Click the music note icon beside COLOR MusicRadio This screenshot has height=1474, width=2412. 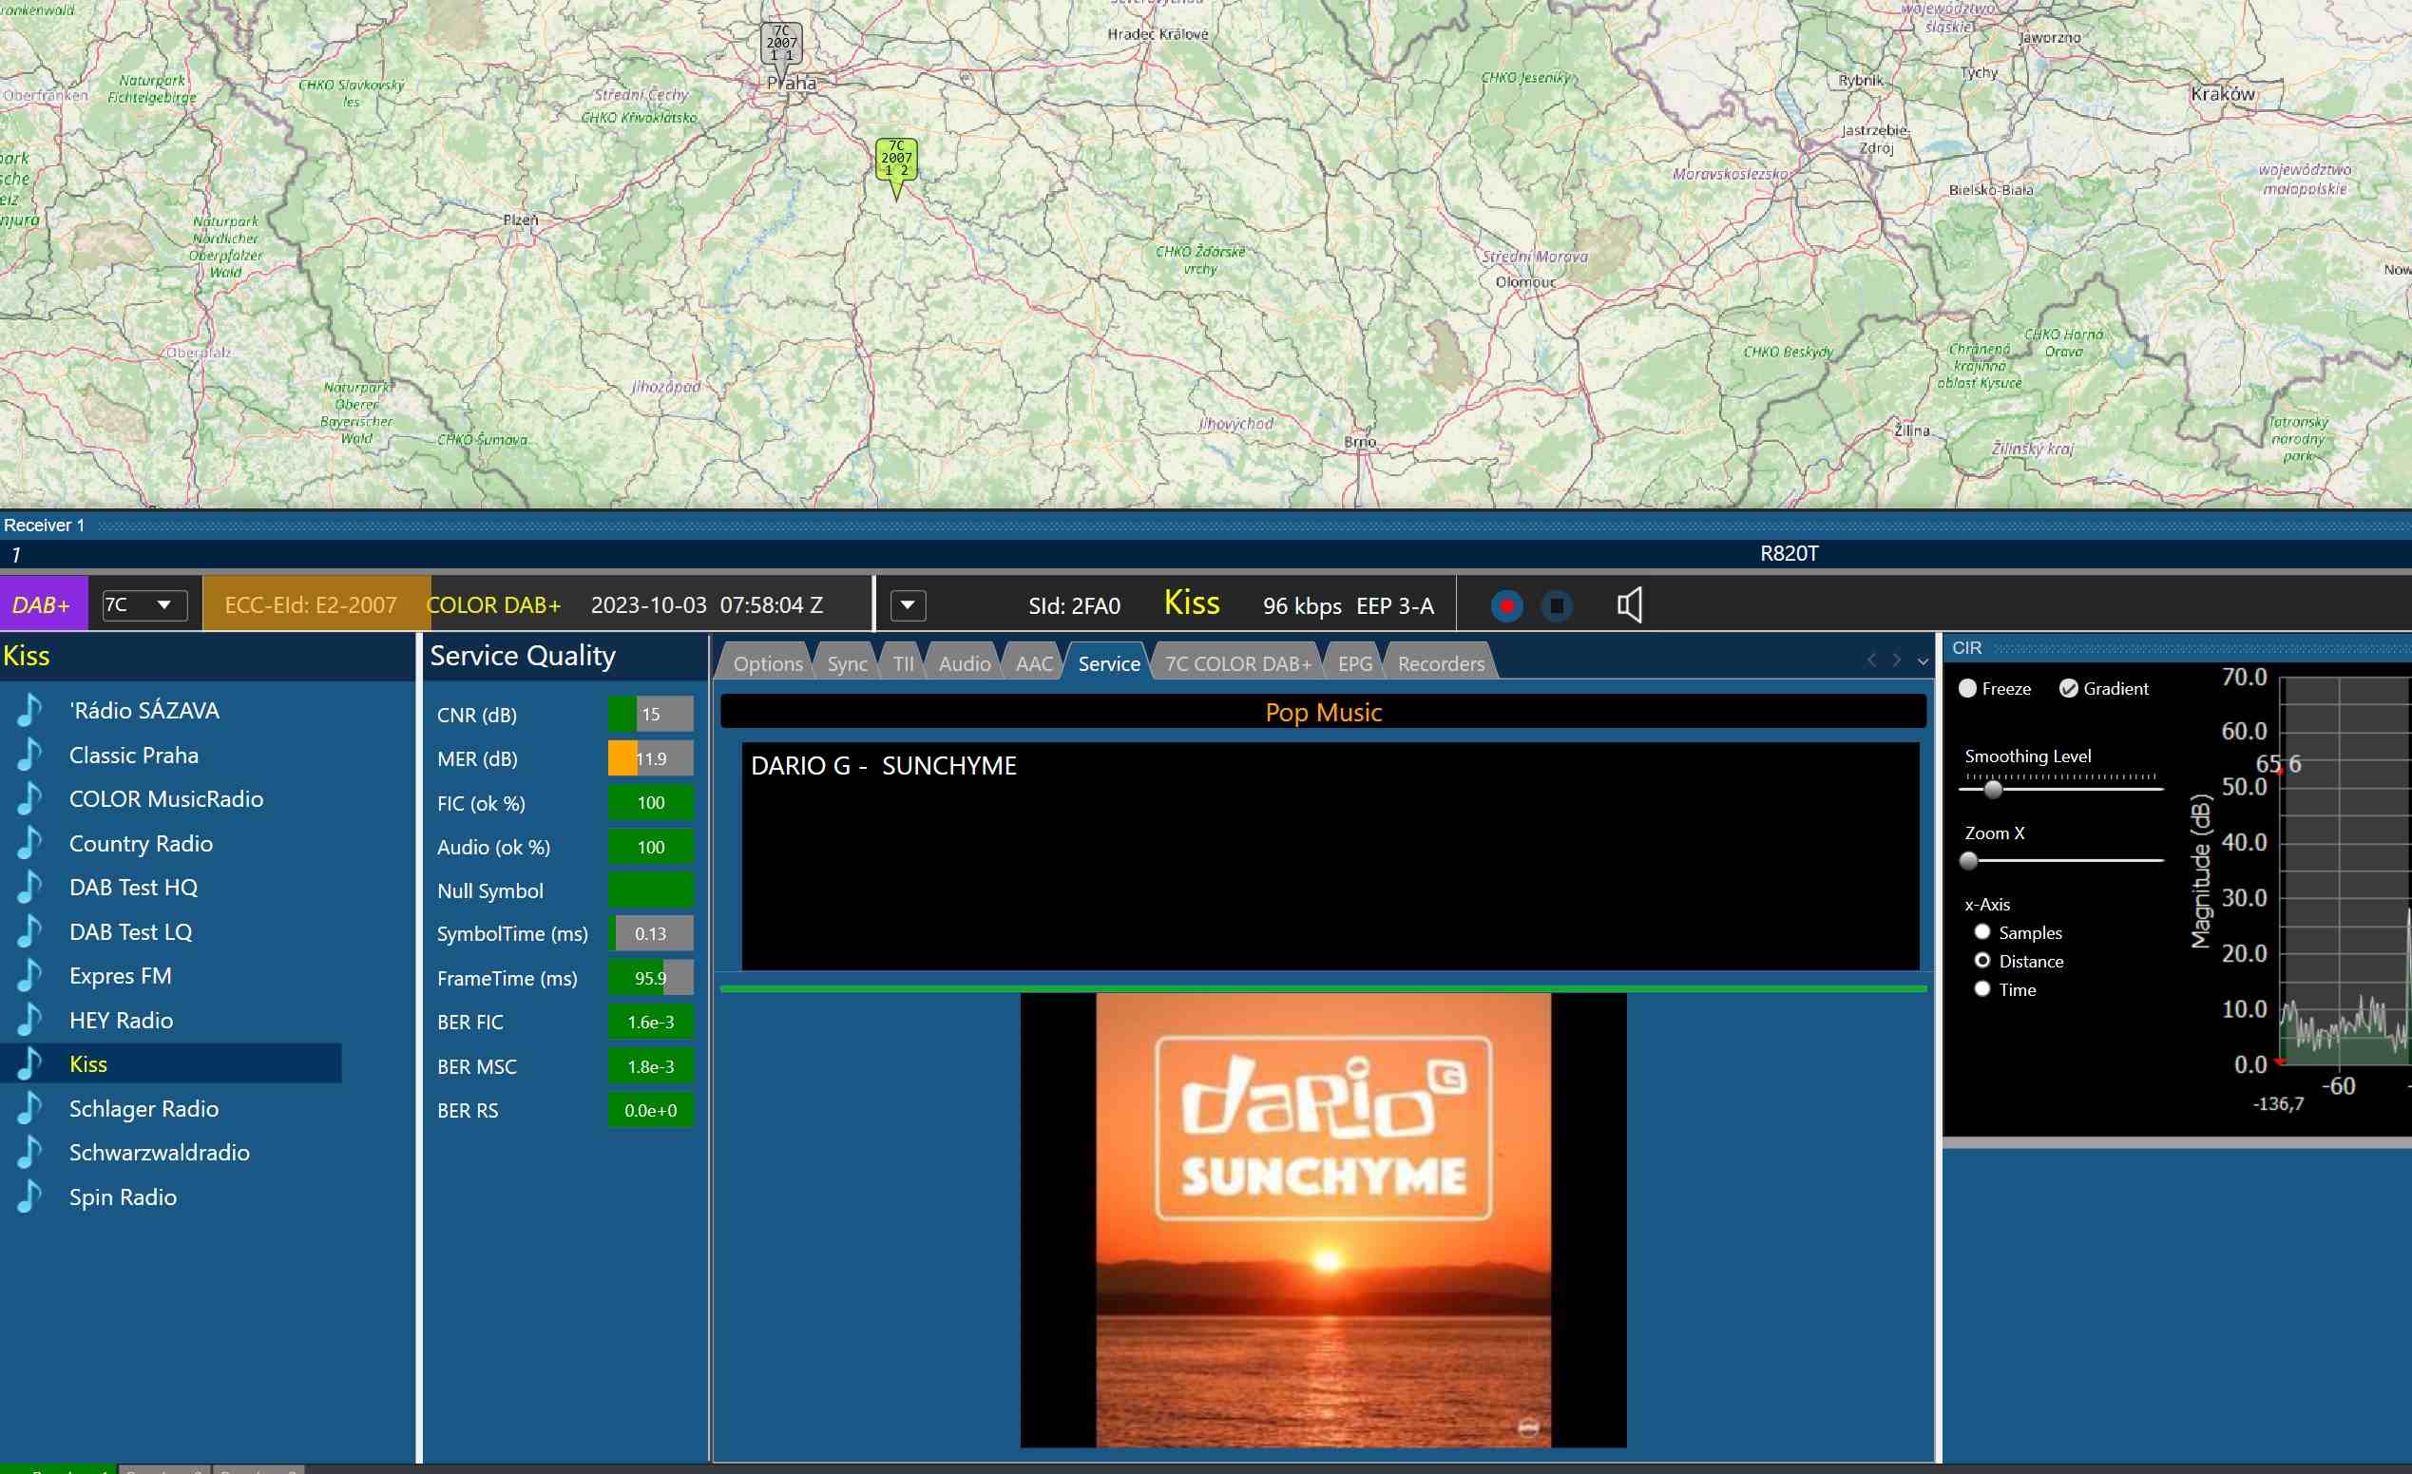pyautogui.click(x=30, y=798)
